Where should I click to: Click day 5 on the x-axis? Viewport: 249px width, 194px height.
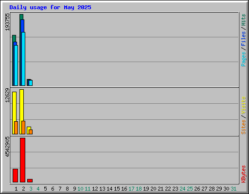pyautogui.click(x=45, y=189)
